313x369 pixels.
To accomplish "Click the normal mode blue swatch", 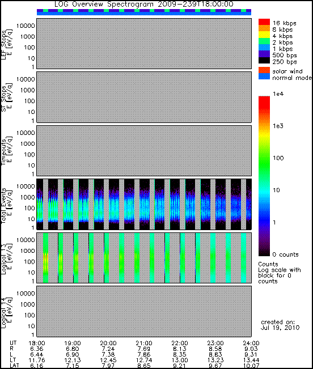I will pos(264,77).
